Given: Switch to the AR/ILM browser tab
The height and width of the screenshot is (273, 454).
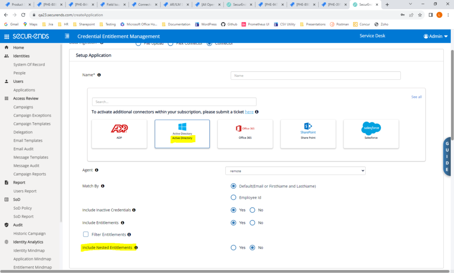Looking at the screenshot, I should [176, 4].
